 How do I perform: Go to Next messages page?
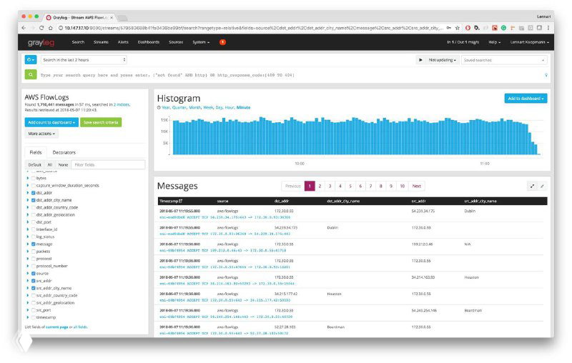click(x=417, y=187)
